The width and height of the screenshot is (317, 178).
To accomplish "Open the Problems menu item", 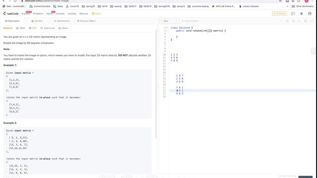I will tap(38, 14).
